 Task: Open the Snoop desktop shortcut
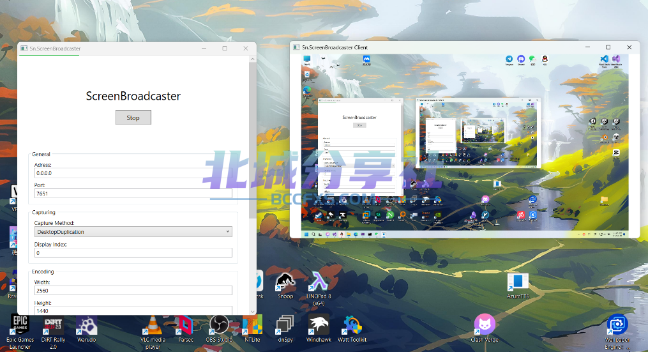click(285, 286)
